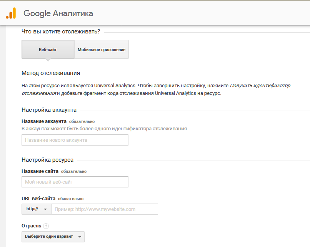Click the Название аккаунта label

[x=44, y=121]
